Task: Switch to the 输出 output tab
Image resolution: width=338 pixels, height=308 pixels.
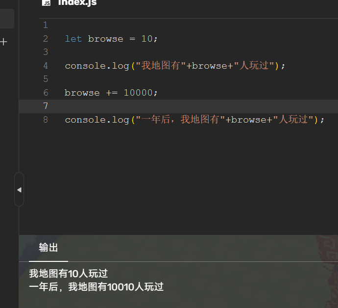Action: point(48,248)
